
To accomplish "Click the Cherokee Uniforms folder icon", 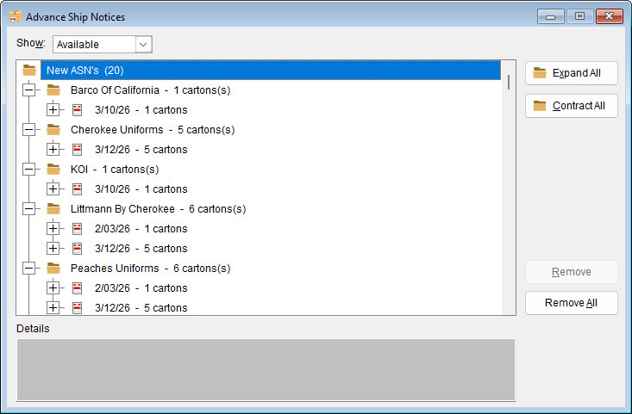I will point(53,130).
